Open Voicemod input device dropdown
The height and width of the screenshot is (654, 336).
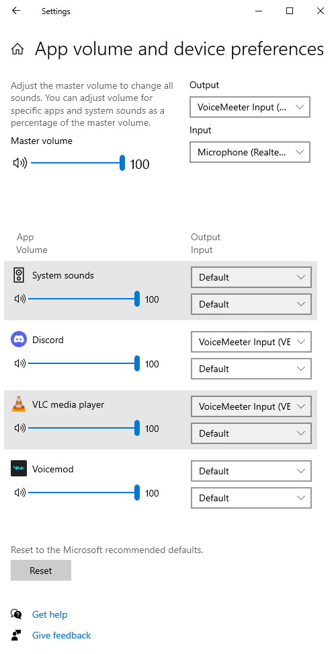click(251, 498)
